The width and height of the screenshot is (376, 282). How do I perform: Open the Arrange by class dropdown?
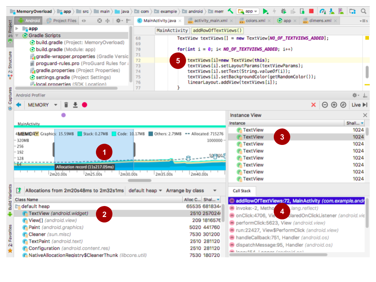pos(191,191)
